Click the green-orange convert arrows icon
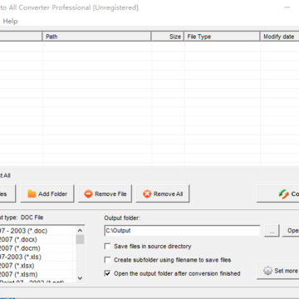299x299 pixels. 284,194
